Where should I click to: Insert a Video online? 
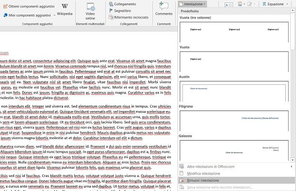pyautogui.click(x=90, y=11)
